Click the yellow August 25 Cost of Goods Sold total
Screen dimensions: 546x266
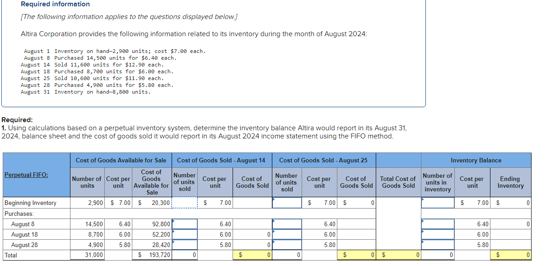click(356, 256)
